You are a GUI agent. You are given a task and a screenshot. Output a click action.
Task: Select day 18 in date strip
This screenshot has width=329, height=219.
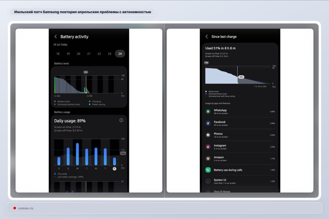(58, 54)
